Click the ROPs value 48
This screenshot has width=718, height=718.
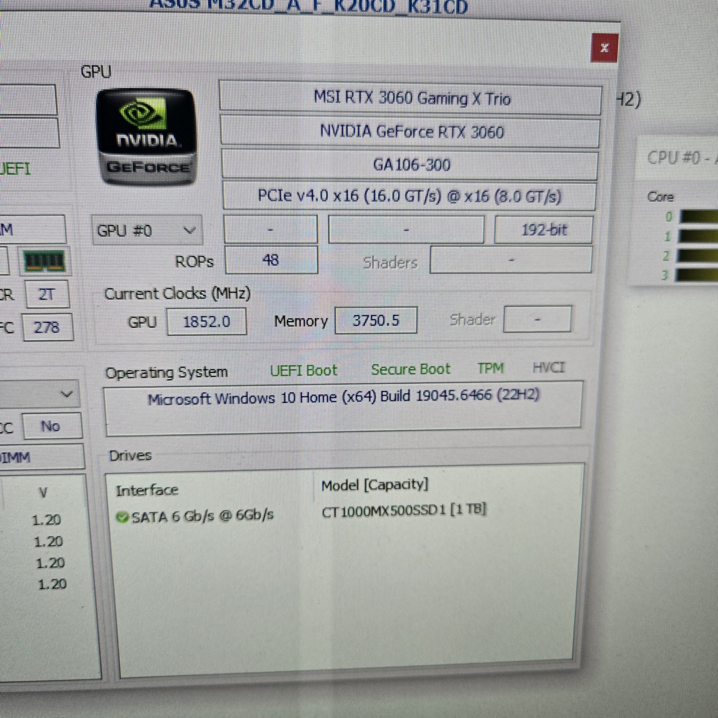271,260
